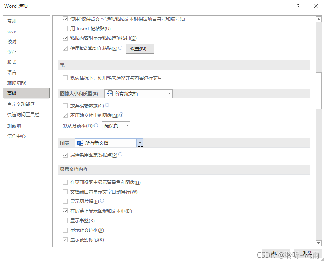Select 高级 category
The image size is (325, 262).
tap(26, 93)
